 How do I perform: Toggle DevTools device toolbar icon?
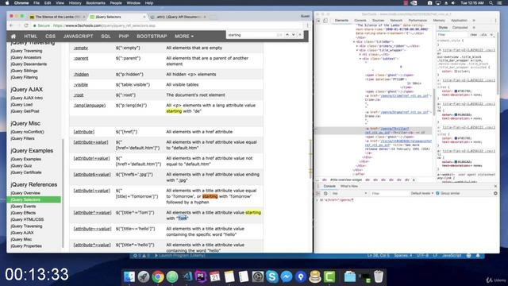coord(325,21)
